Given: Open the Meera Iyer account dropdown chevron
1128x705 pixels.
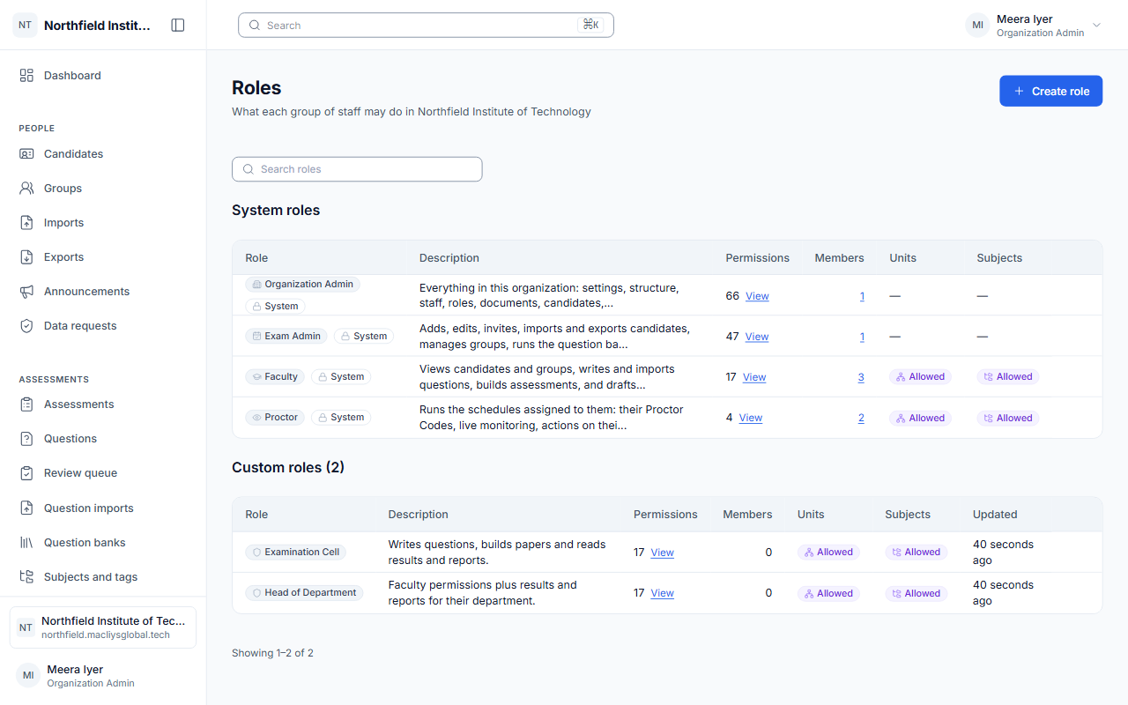Looking at the screenshot, I should coord(1097,26).
